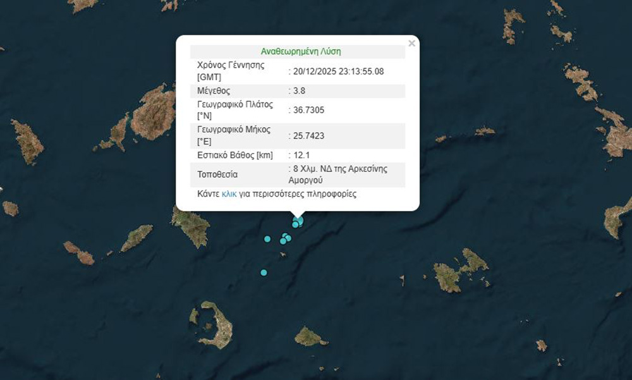Viewport: 632px width, 380px height.
Task: Click the southernmost isolated earthquake marker
Action: click(x=264, y=273)
